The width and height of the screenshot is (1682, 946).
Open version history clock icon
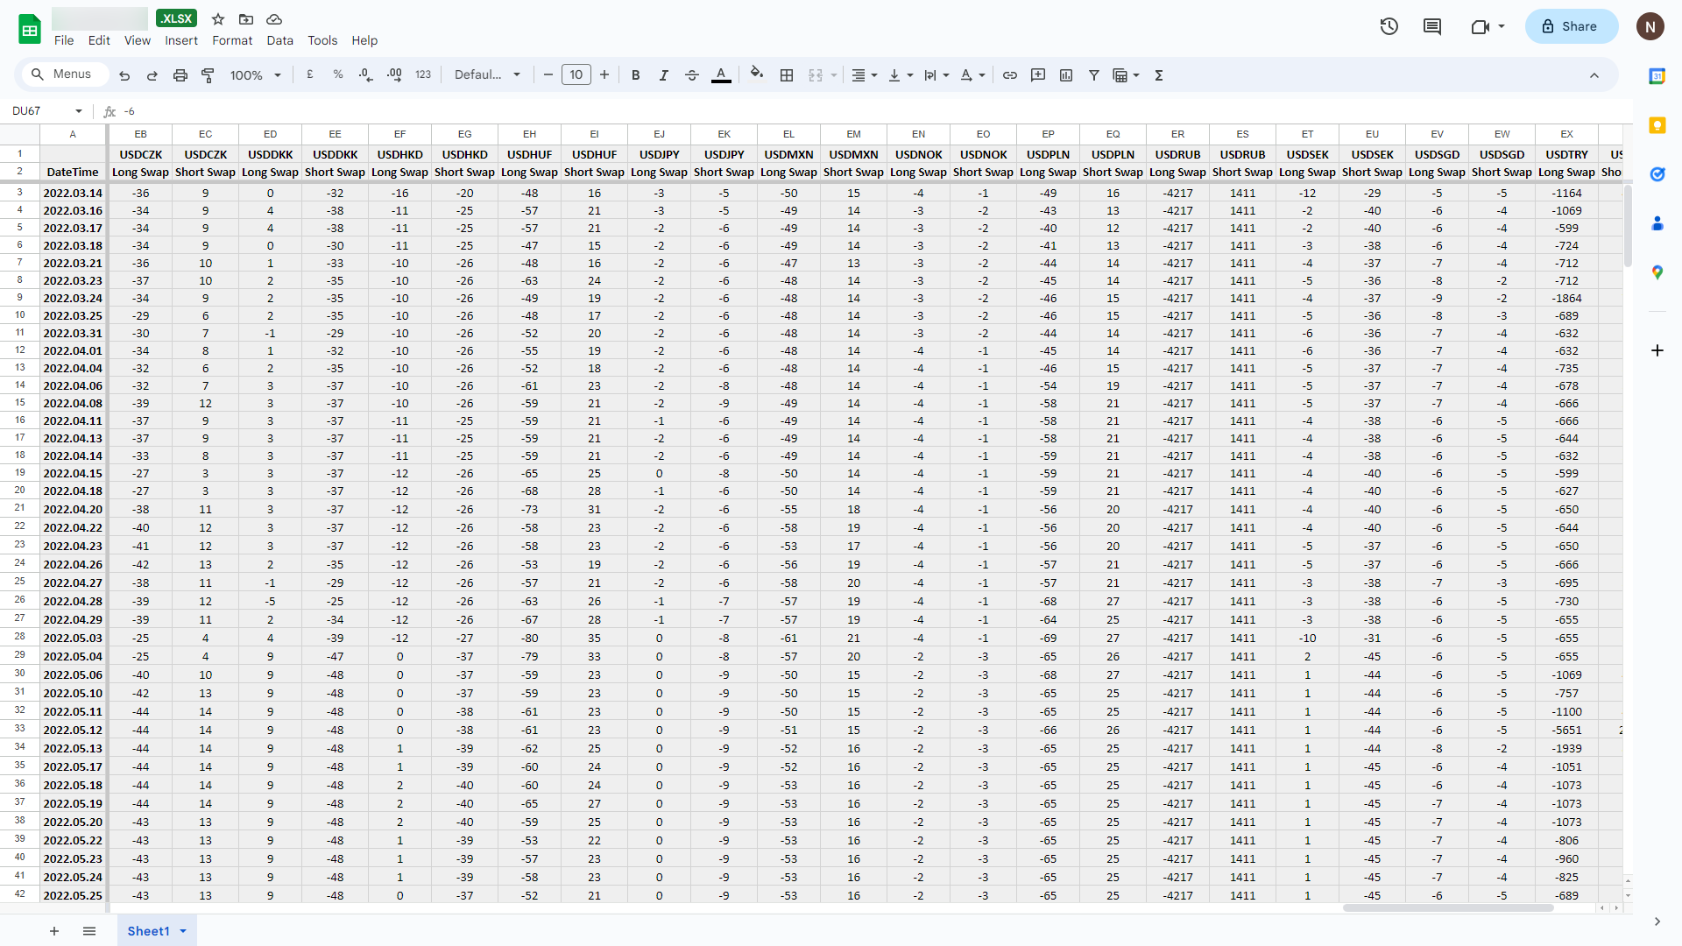[1389, 26]
